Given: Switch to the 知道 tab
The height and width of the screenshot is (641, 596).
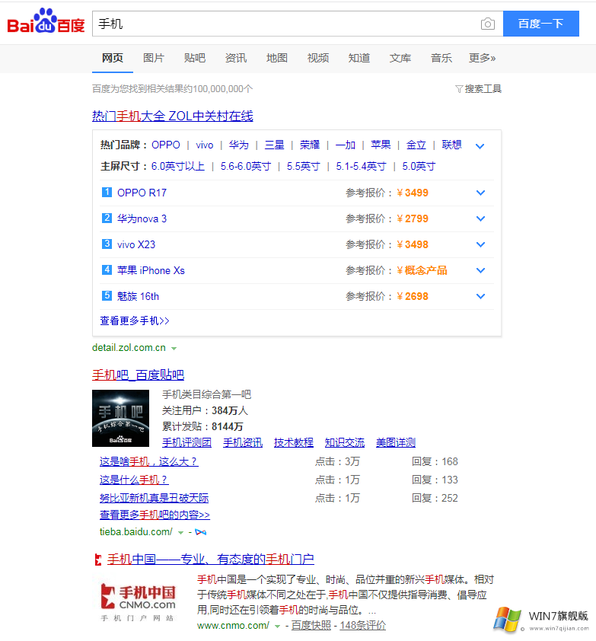Looking at the screenshot, I should point(359,58).
